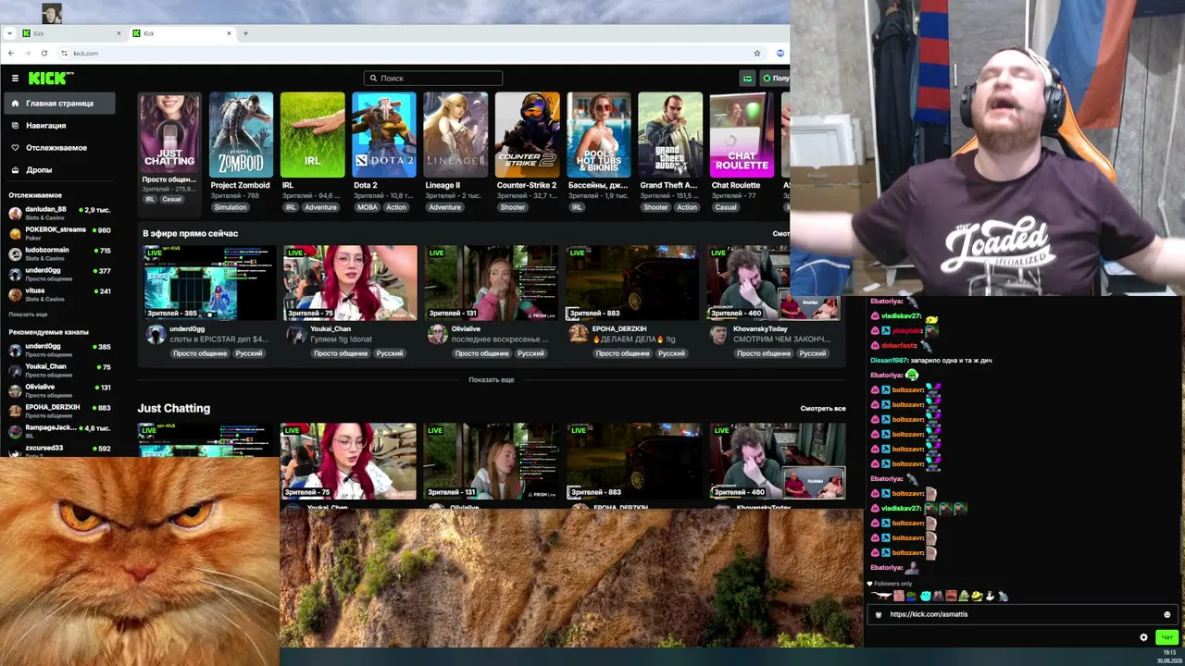
Task: Insert the goose emote from quick emotes
Action: pyautogui.click(x=883, y=597)
